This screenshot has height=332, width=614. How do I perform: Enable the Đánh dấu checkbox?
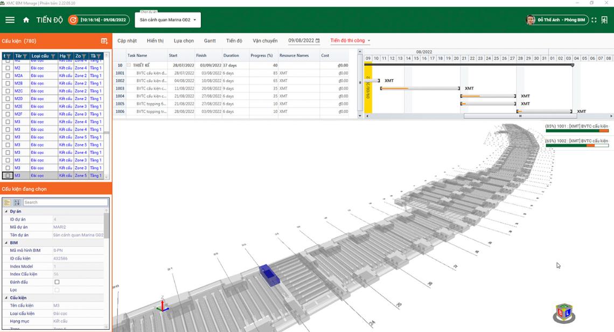coord(57,282)
